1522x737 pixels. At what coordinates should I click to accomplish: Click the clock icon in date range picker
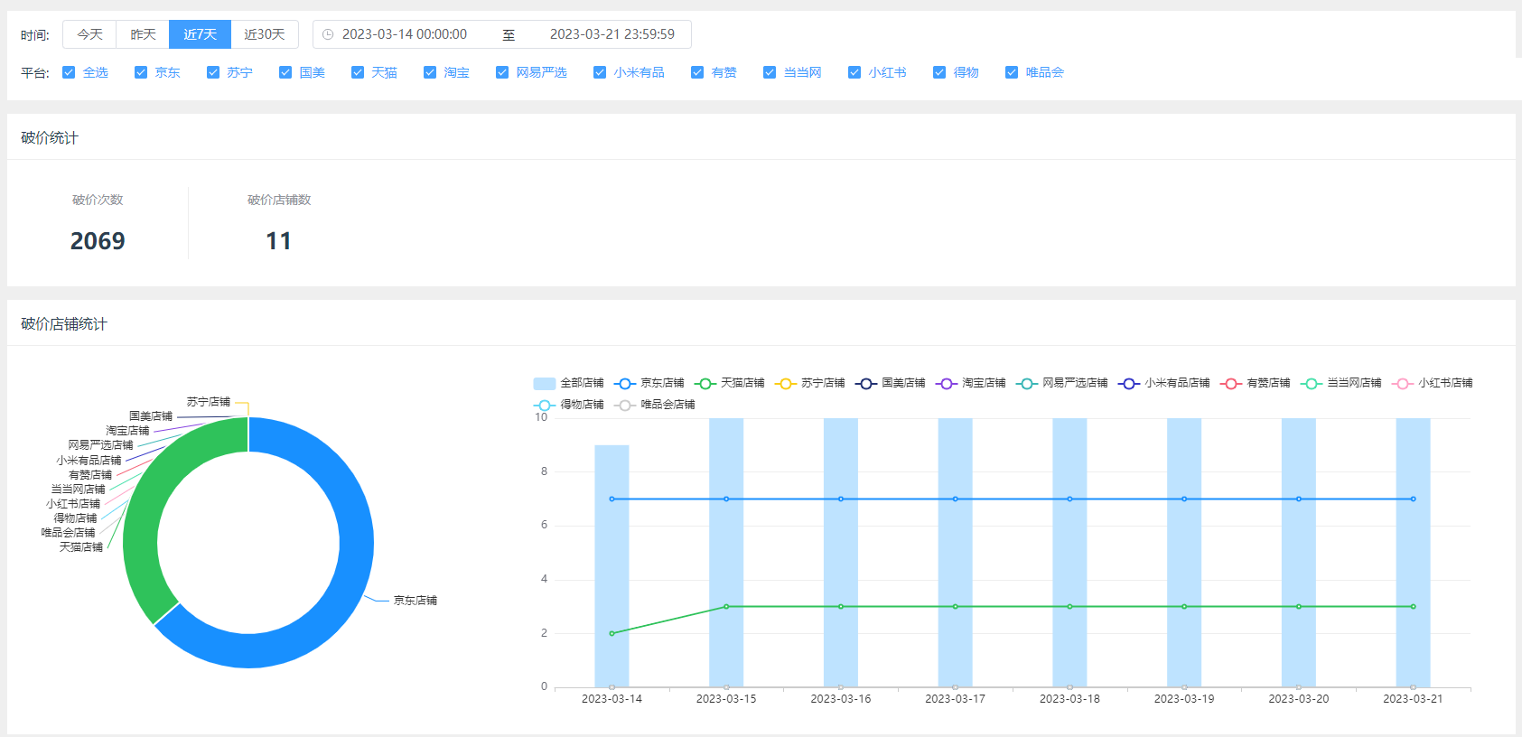click(328, 34)
